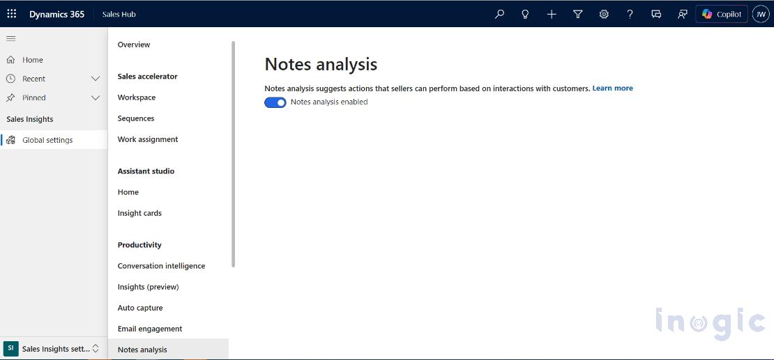The height and width of the screenshot is (360, 774).
Task: Open Work assignment settings
Action: pos(148,139)
